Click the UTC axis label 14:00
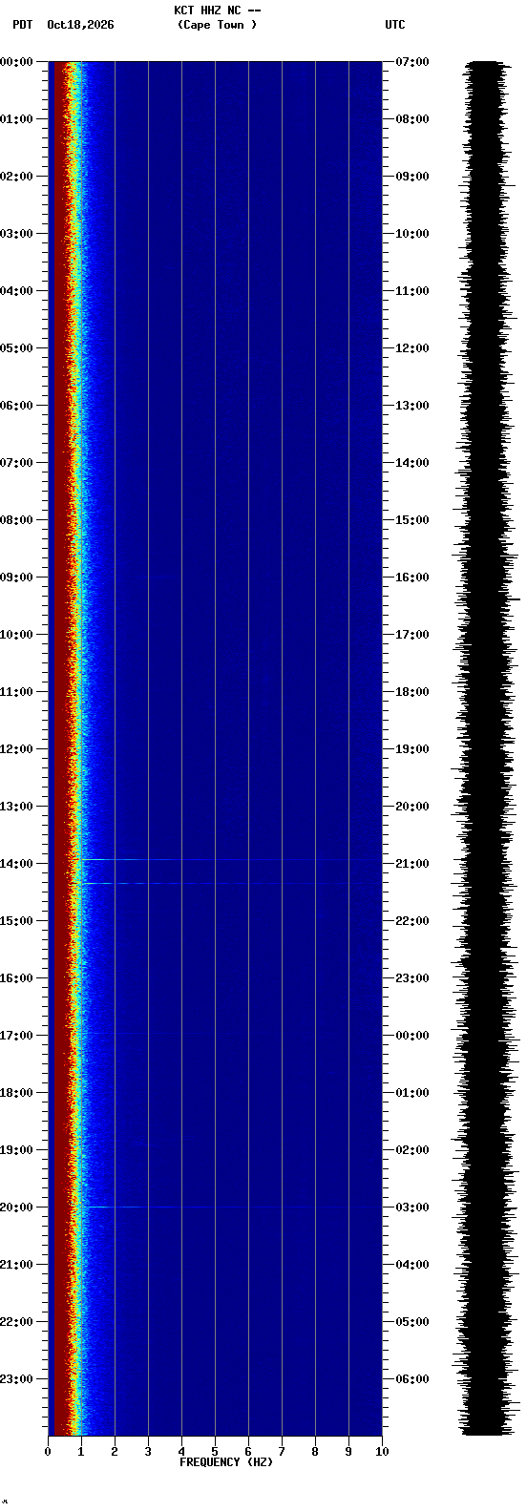Image resolution: width=527 pixels, height=1512 pixels. tap(412, 463)
